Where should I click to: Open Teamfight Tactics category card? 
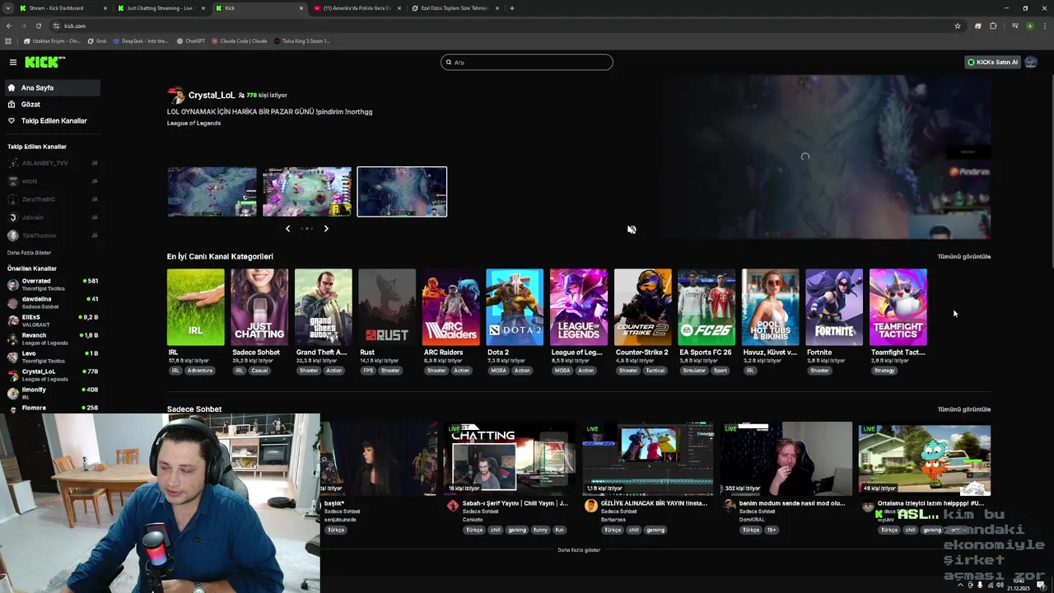[898, 307]
